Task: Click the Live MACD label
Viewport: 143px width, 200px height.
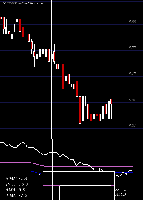Action: pos(120,192)
